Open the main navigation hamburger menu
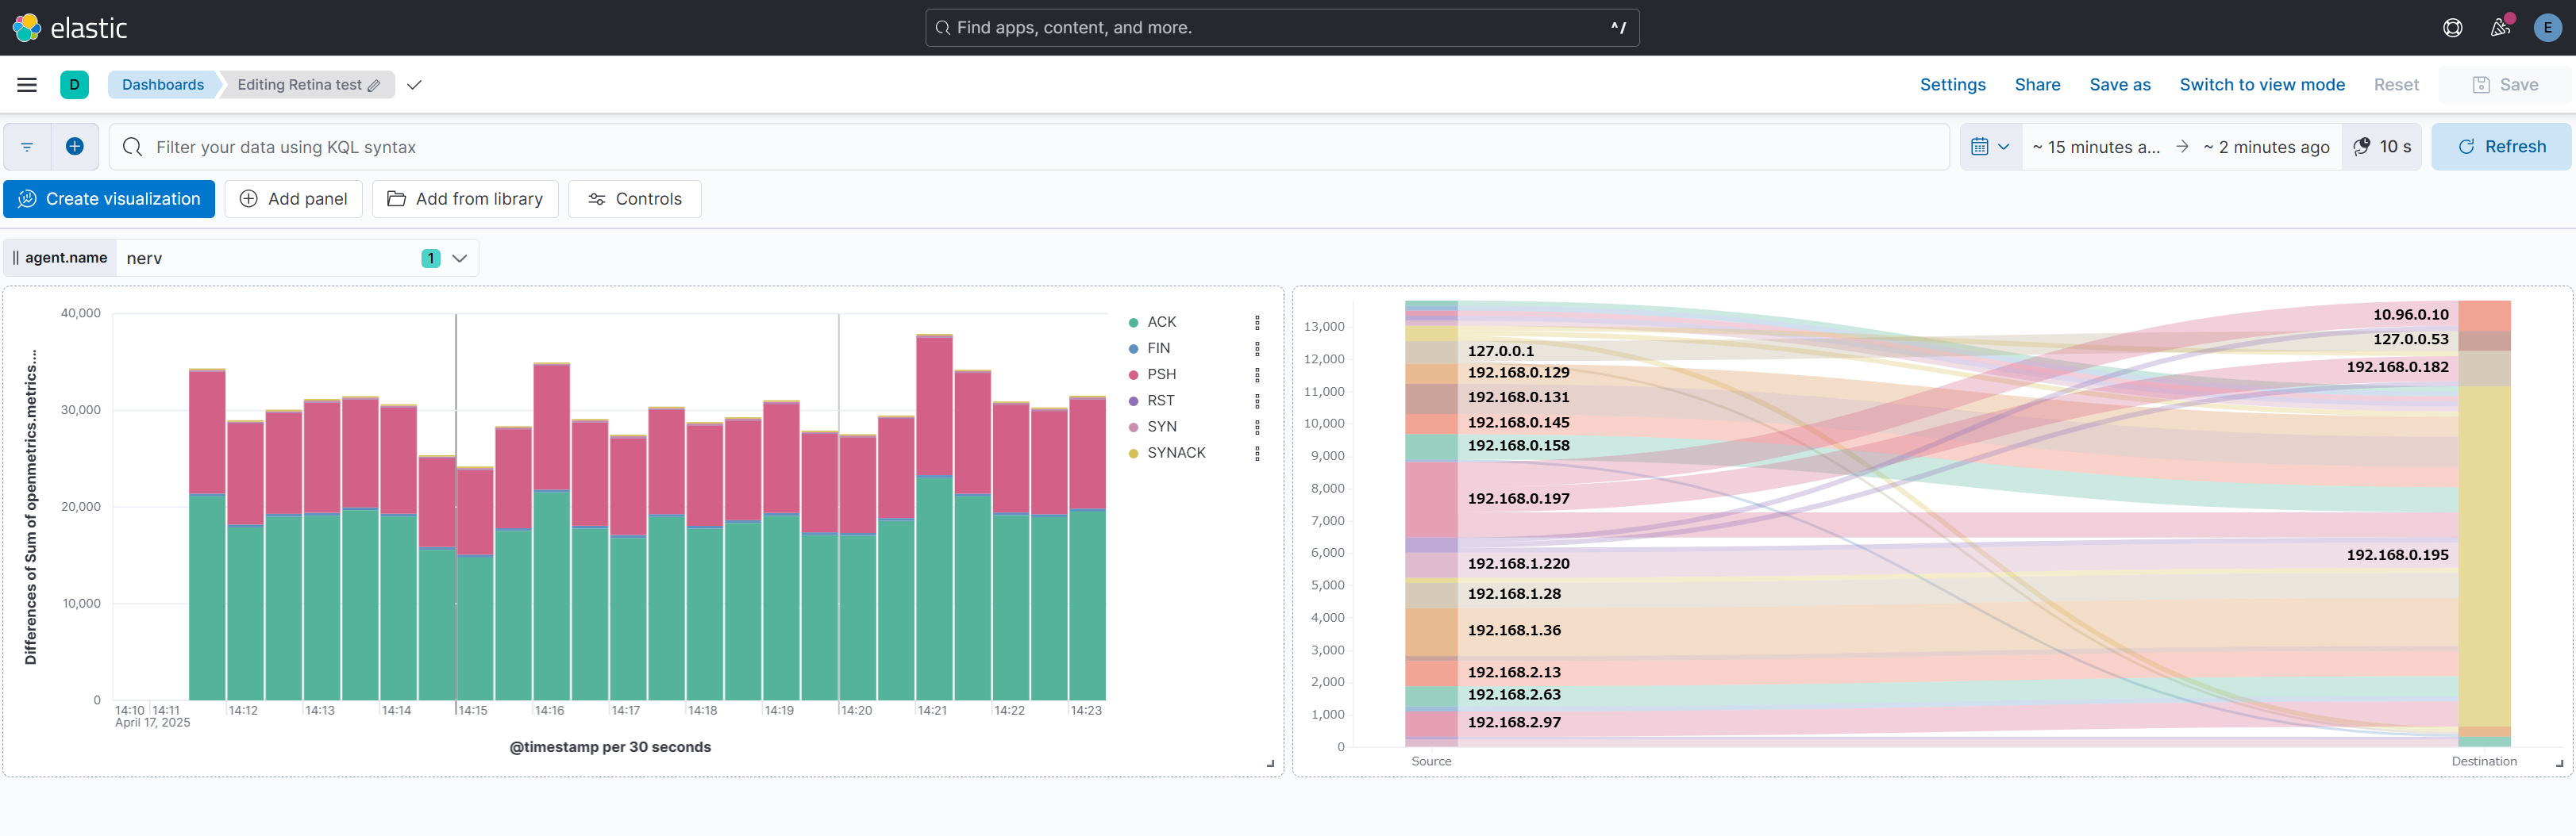The image size is (2576, 836). click(x=27, y=85)
